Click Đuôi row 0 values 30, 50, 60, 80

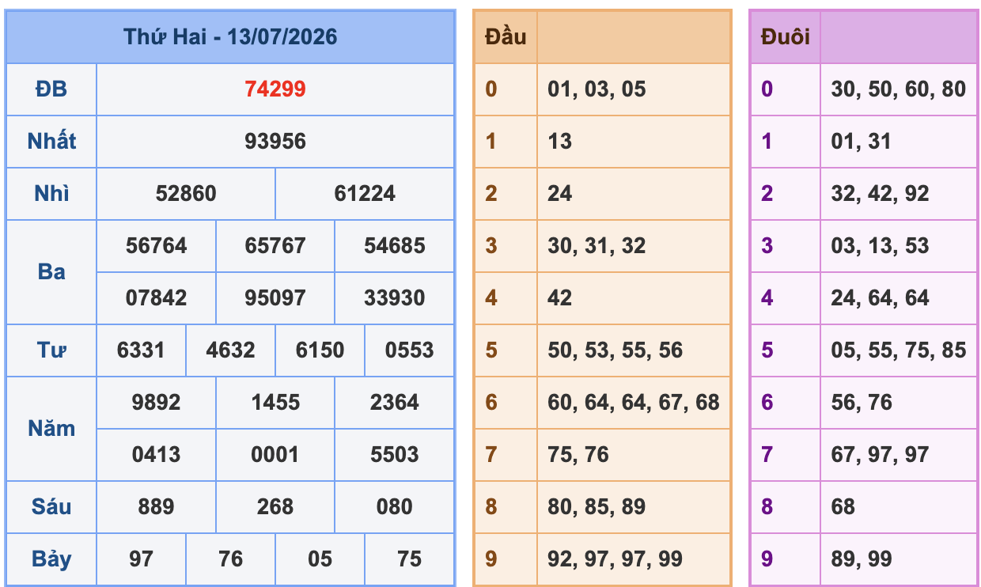(x=899, y=89)
